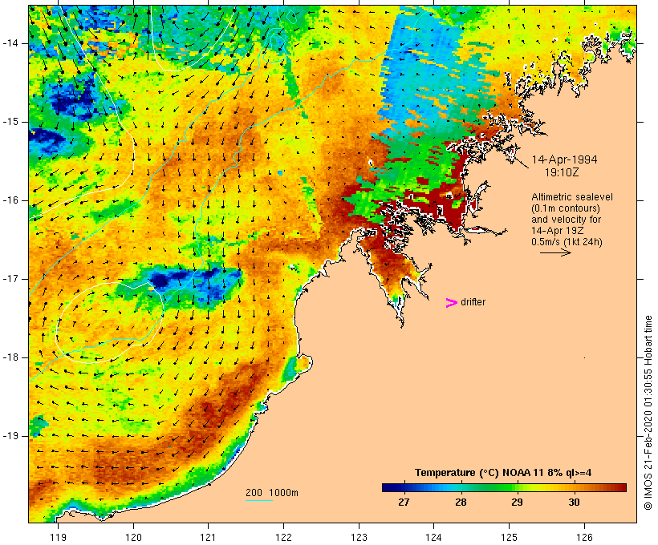Click longitude axis label 124
This screenshot has height=545, width=658.
click(x=433, y=537)
